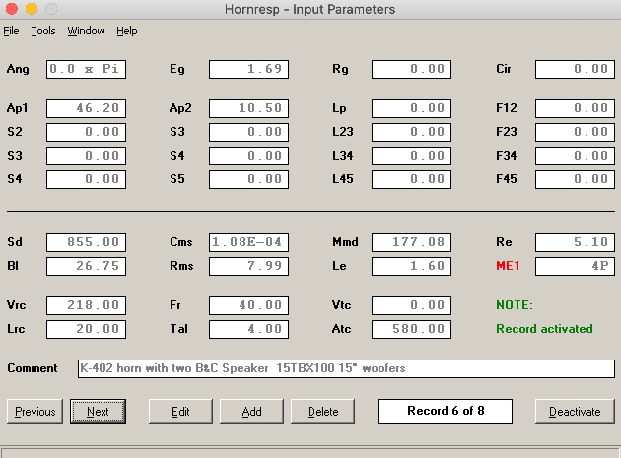Click the Vrc field showing 218.00

tap(86, 306)
